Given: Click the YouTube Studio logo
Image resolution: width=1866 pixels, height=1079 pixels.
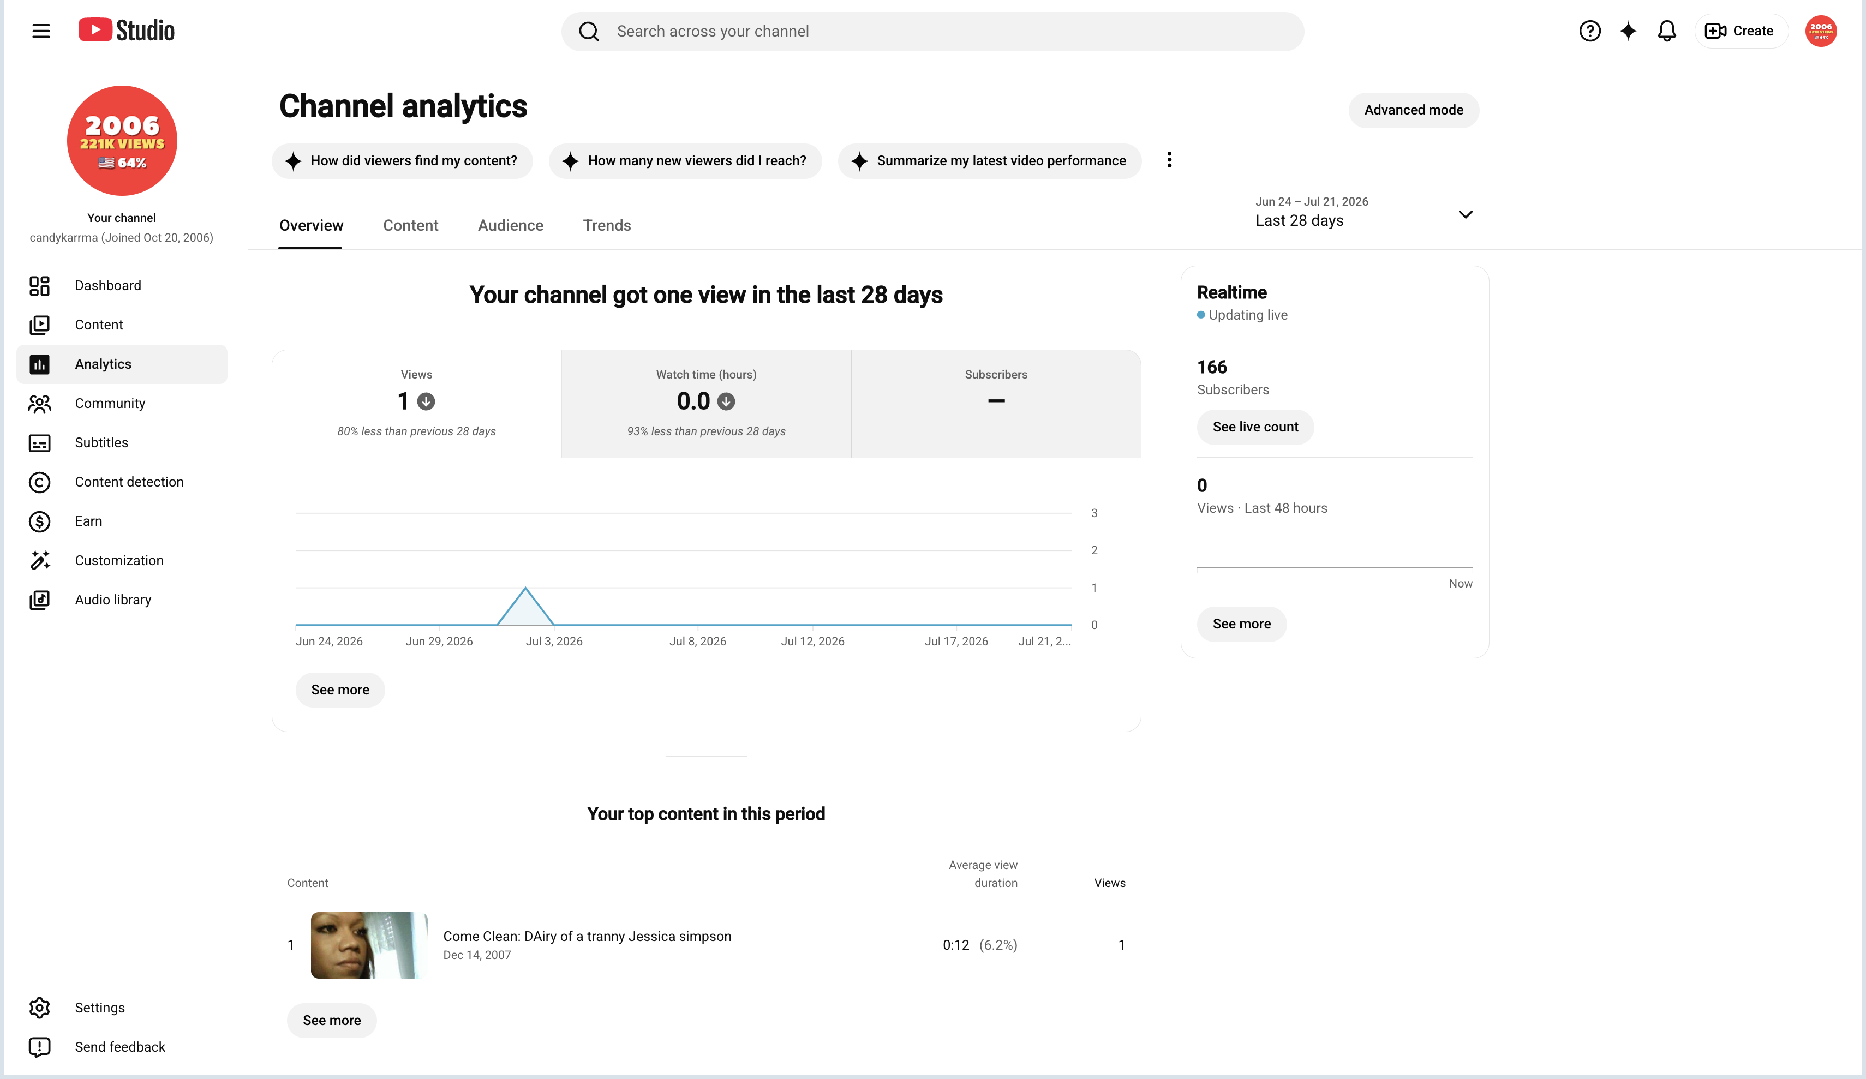Looking at the screenshot, I should (127, 31).
